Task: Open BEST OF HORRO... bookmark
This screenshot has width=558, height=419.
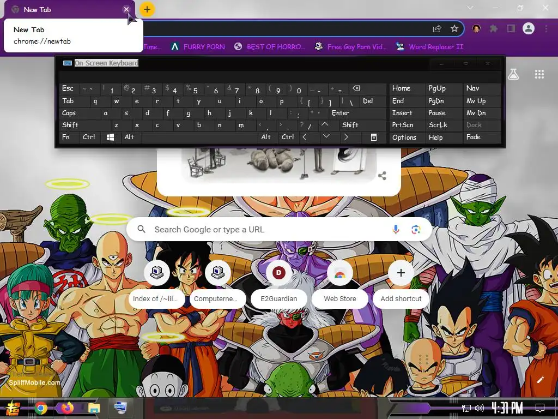Action: [270, 47]
